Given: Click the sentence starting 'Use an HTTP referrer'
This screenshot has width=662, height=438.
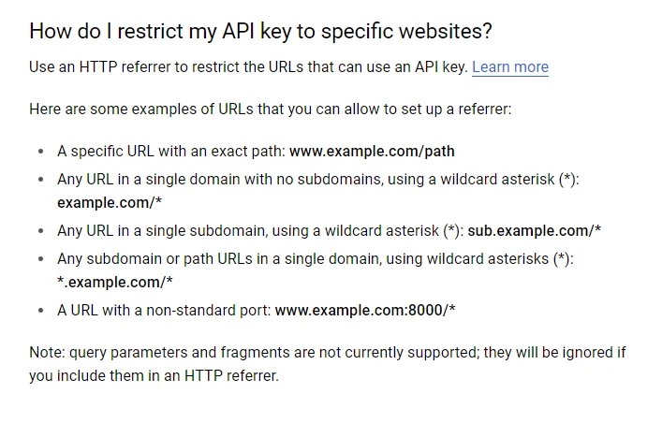Looking at the screenshot, I should click(x=248, y=67).
